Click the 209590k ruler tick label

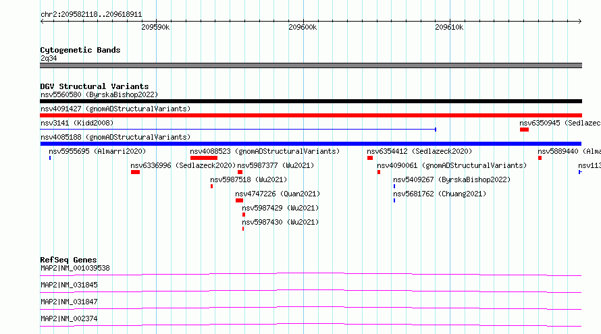tap(155, 28)
